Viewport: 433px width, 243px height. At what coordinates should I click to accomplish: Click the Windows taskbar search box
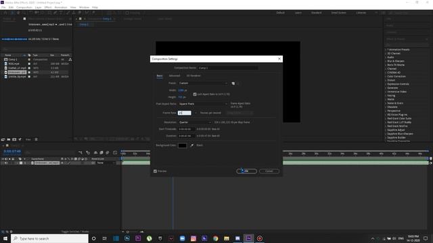click(49, 238)
